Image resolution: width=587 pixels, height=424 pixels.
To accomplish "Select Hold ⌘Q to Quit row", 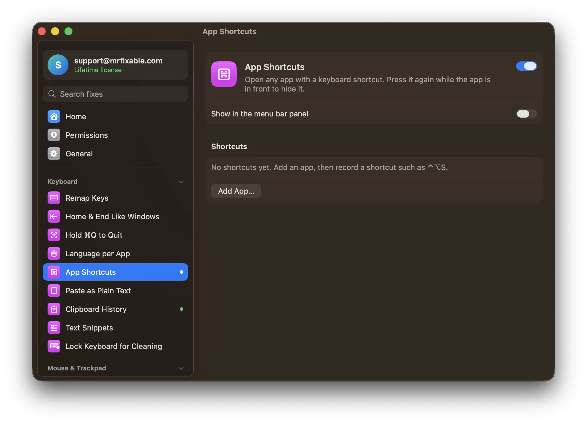I will (x=115, y=235).
